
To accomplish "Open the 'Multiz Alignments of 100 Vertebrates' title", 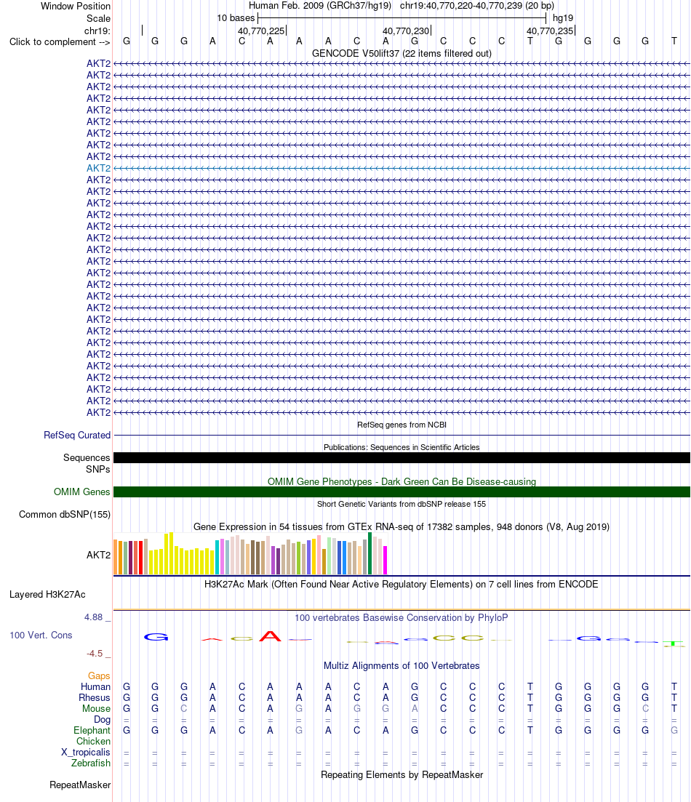I will click(402, 666).
